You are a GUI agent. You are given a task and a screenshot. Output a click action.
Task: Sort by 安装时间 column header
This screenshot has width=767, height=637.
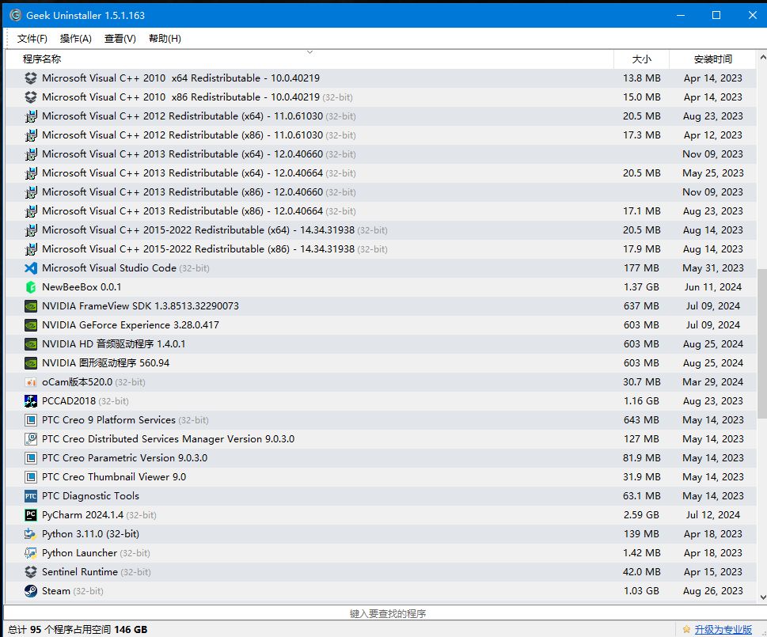tap(712, 59)
